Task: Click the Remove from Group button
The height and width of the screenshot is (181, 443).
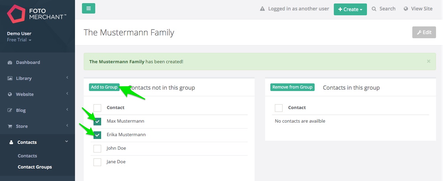Action: tap(292, 87)
